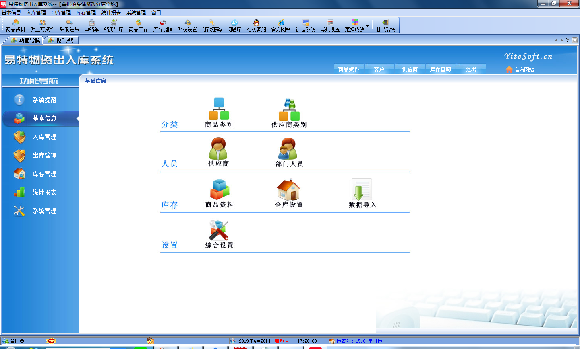Click the 采购进货 toolbar button
This screenshot has height=349, width=580.
(70, 26)
